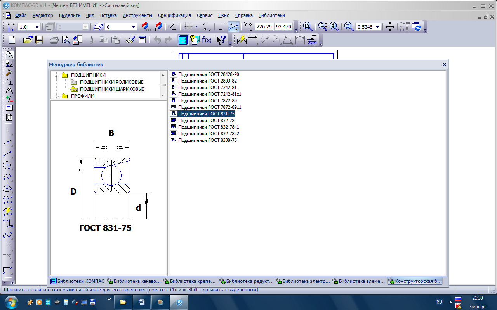
Task: Click the What's This help cursor icon
Action: click(x=221, y=40)
